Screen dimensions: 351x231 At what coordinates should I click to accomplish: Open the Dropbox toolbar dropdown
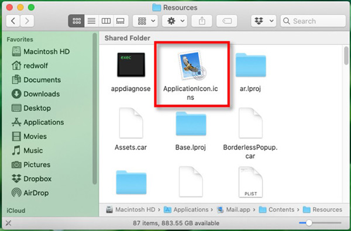point(264,21)
